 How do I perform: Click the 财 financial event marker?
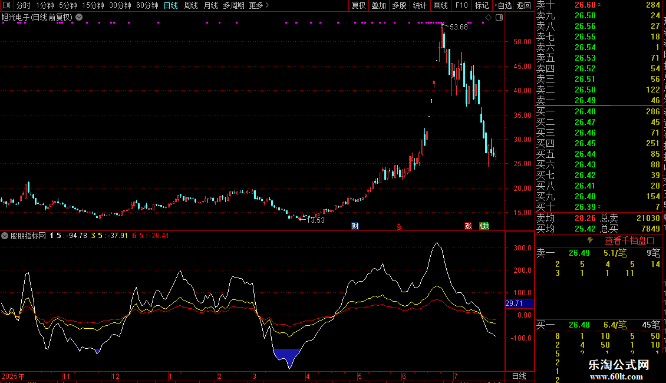coord(355,226)
